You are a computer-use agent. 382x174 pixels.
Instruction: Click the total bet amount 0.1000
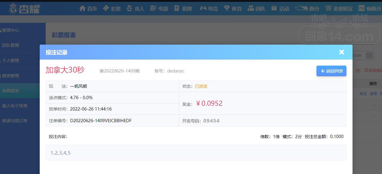pyautogui.click(x=337, y=137)
